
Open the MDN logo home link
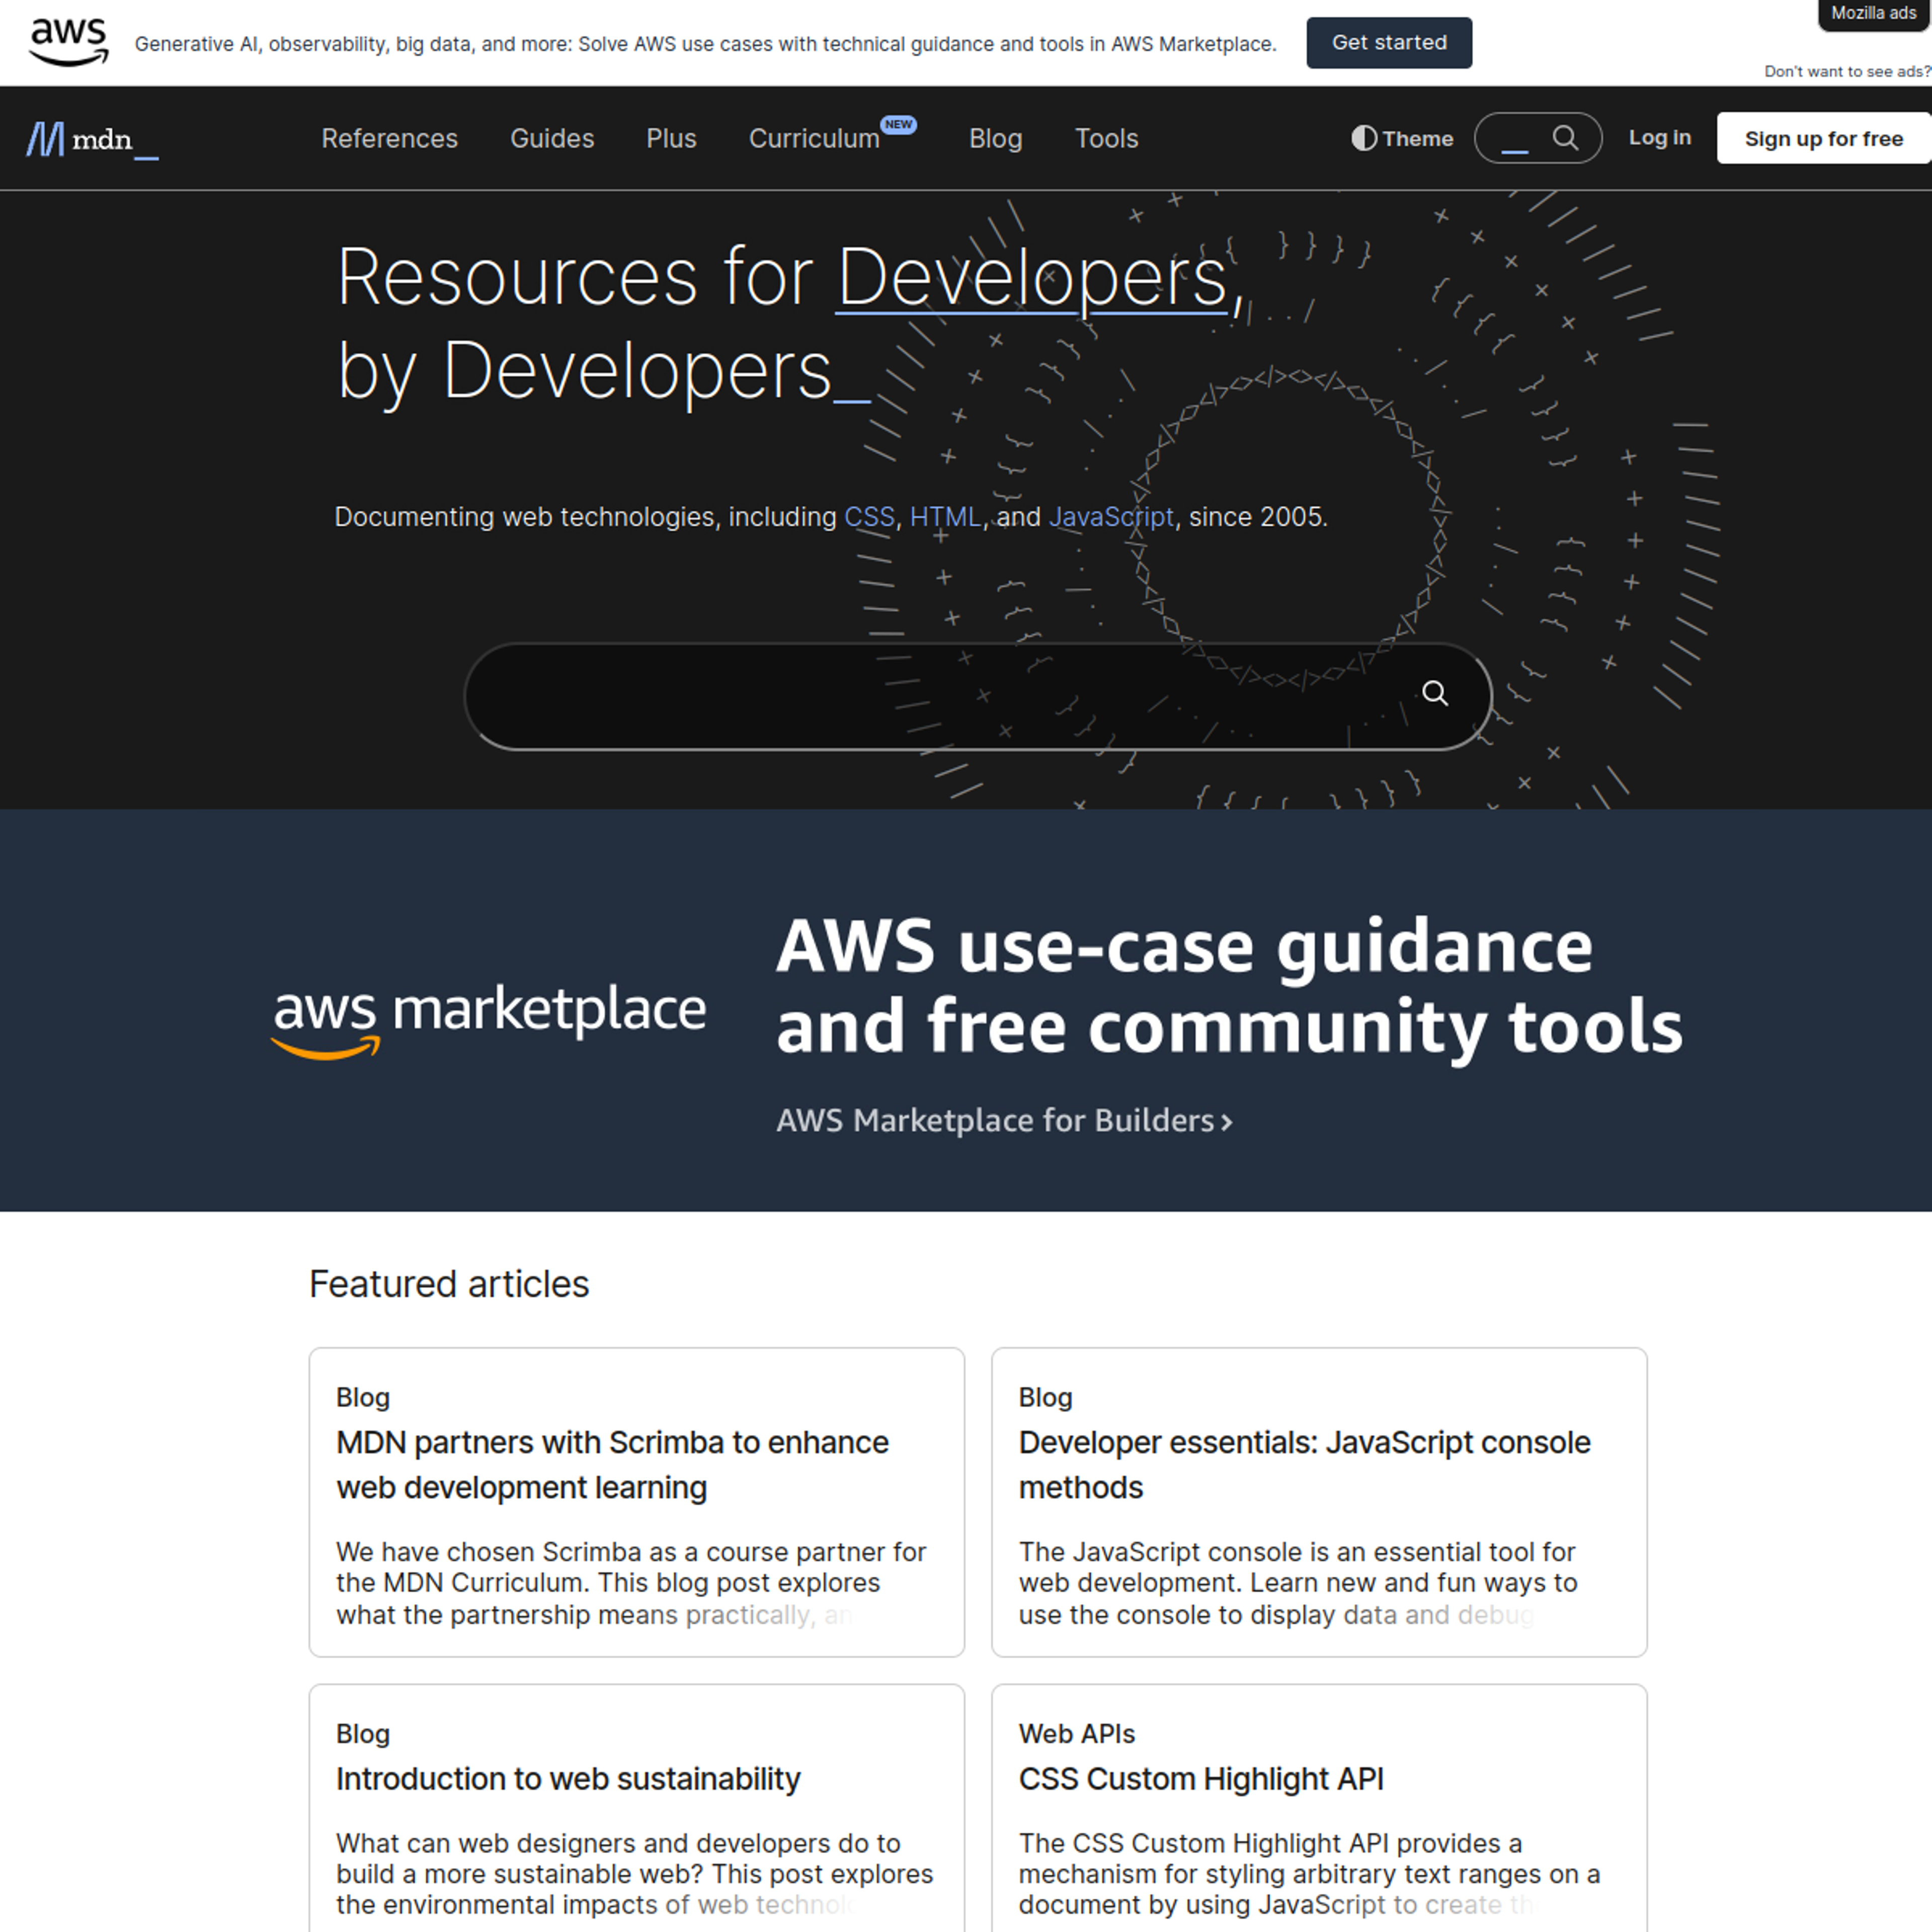click(92, 139)
